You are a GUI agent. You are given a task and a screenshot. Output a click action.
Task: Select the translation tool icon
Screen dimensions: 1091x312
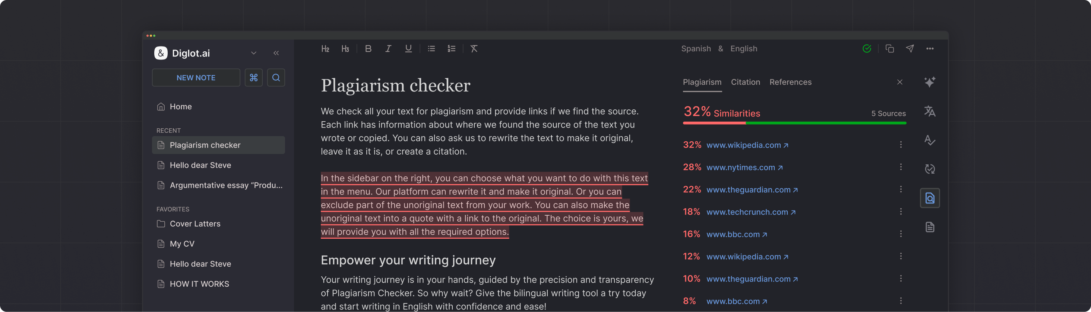click(x=930, y=111)
